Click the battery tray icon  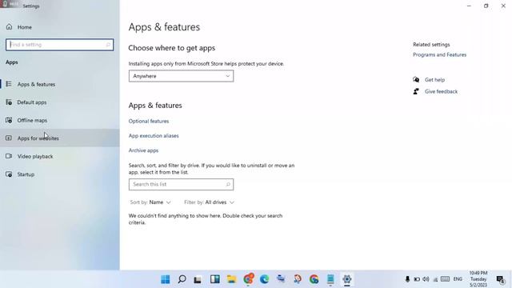[417, 279]
